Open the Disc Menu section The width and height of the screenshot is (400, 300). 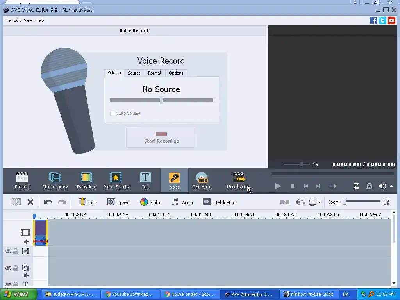tap(202, 180)
